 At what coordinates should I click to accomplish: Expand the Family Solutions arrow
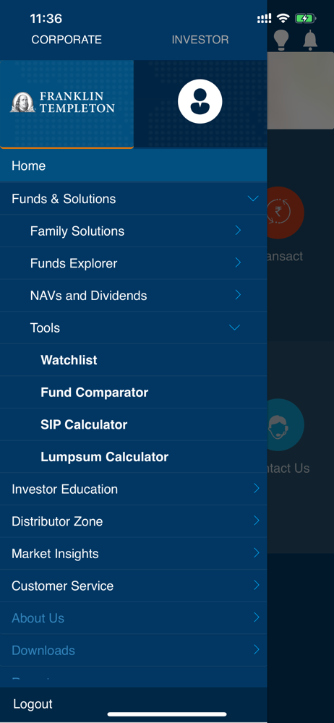[238, 231]
